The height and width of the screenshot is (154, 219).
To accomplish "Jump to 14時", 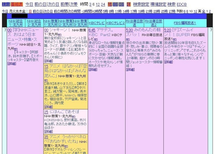I will pos(126,11).
